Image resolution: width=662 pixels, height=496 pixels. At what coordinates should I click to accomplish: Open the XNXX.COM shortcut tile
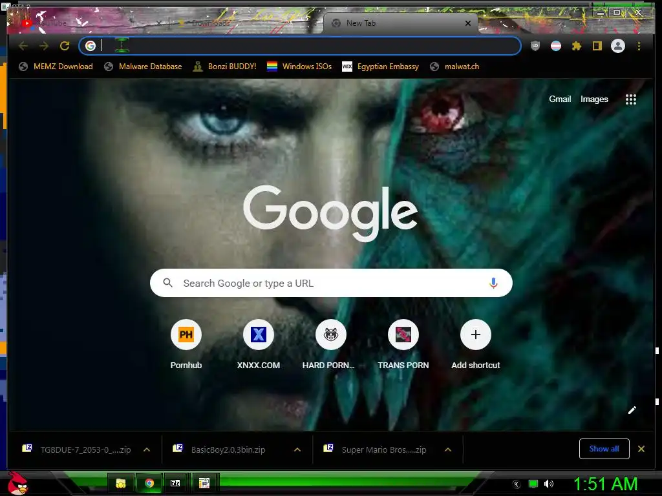pos(259,345)
